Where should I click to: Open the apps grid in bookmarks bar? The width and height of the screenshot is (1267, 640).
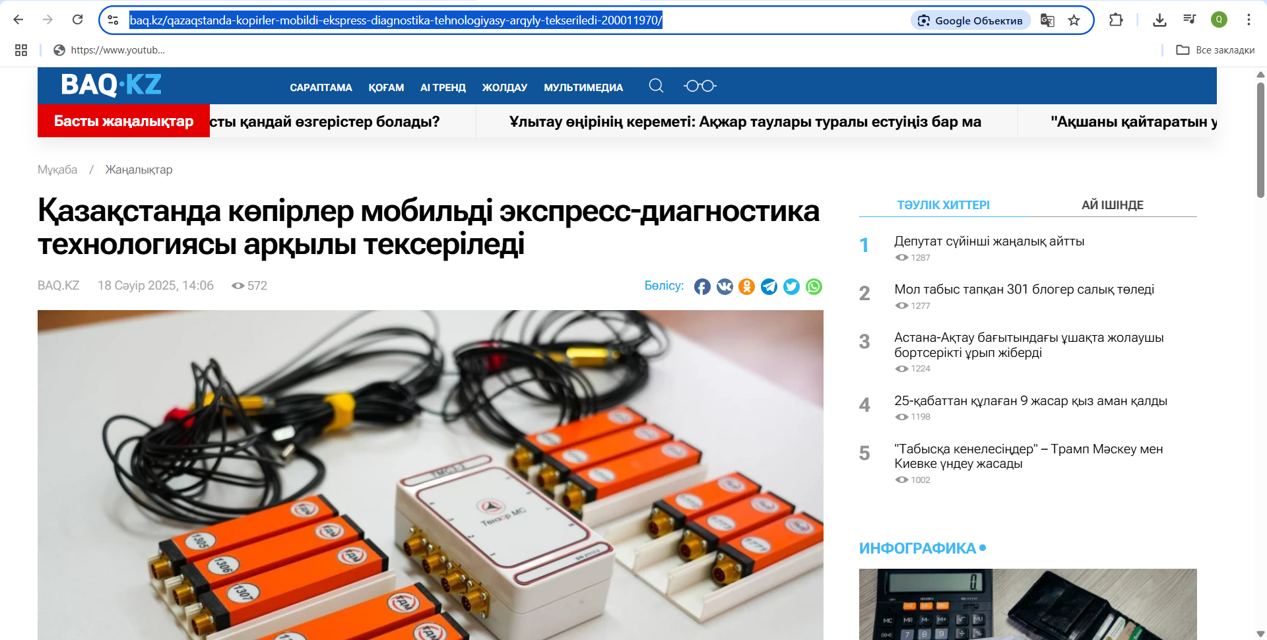click(21, 50)
